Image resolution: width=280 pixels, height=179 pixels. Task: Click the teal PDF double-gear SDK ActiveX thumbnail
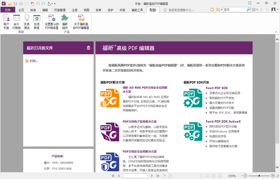(x=193, y=131)
